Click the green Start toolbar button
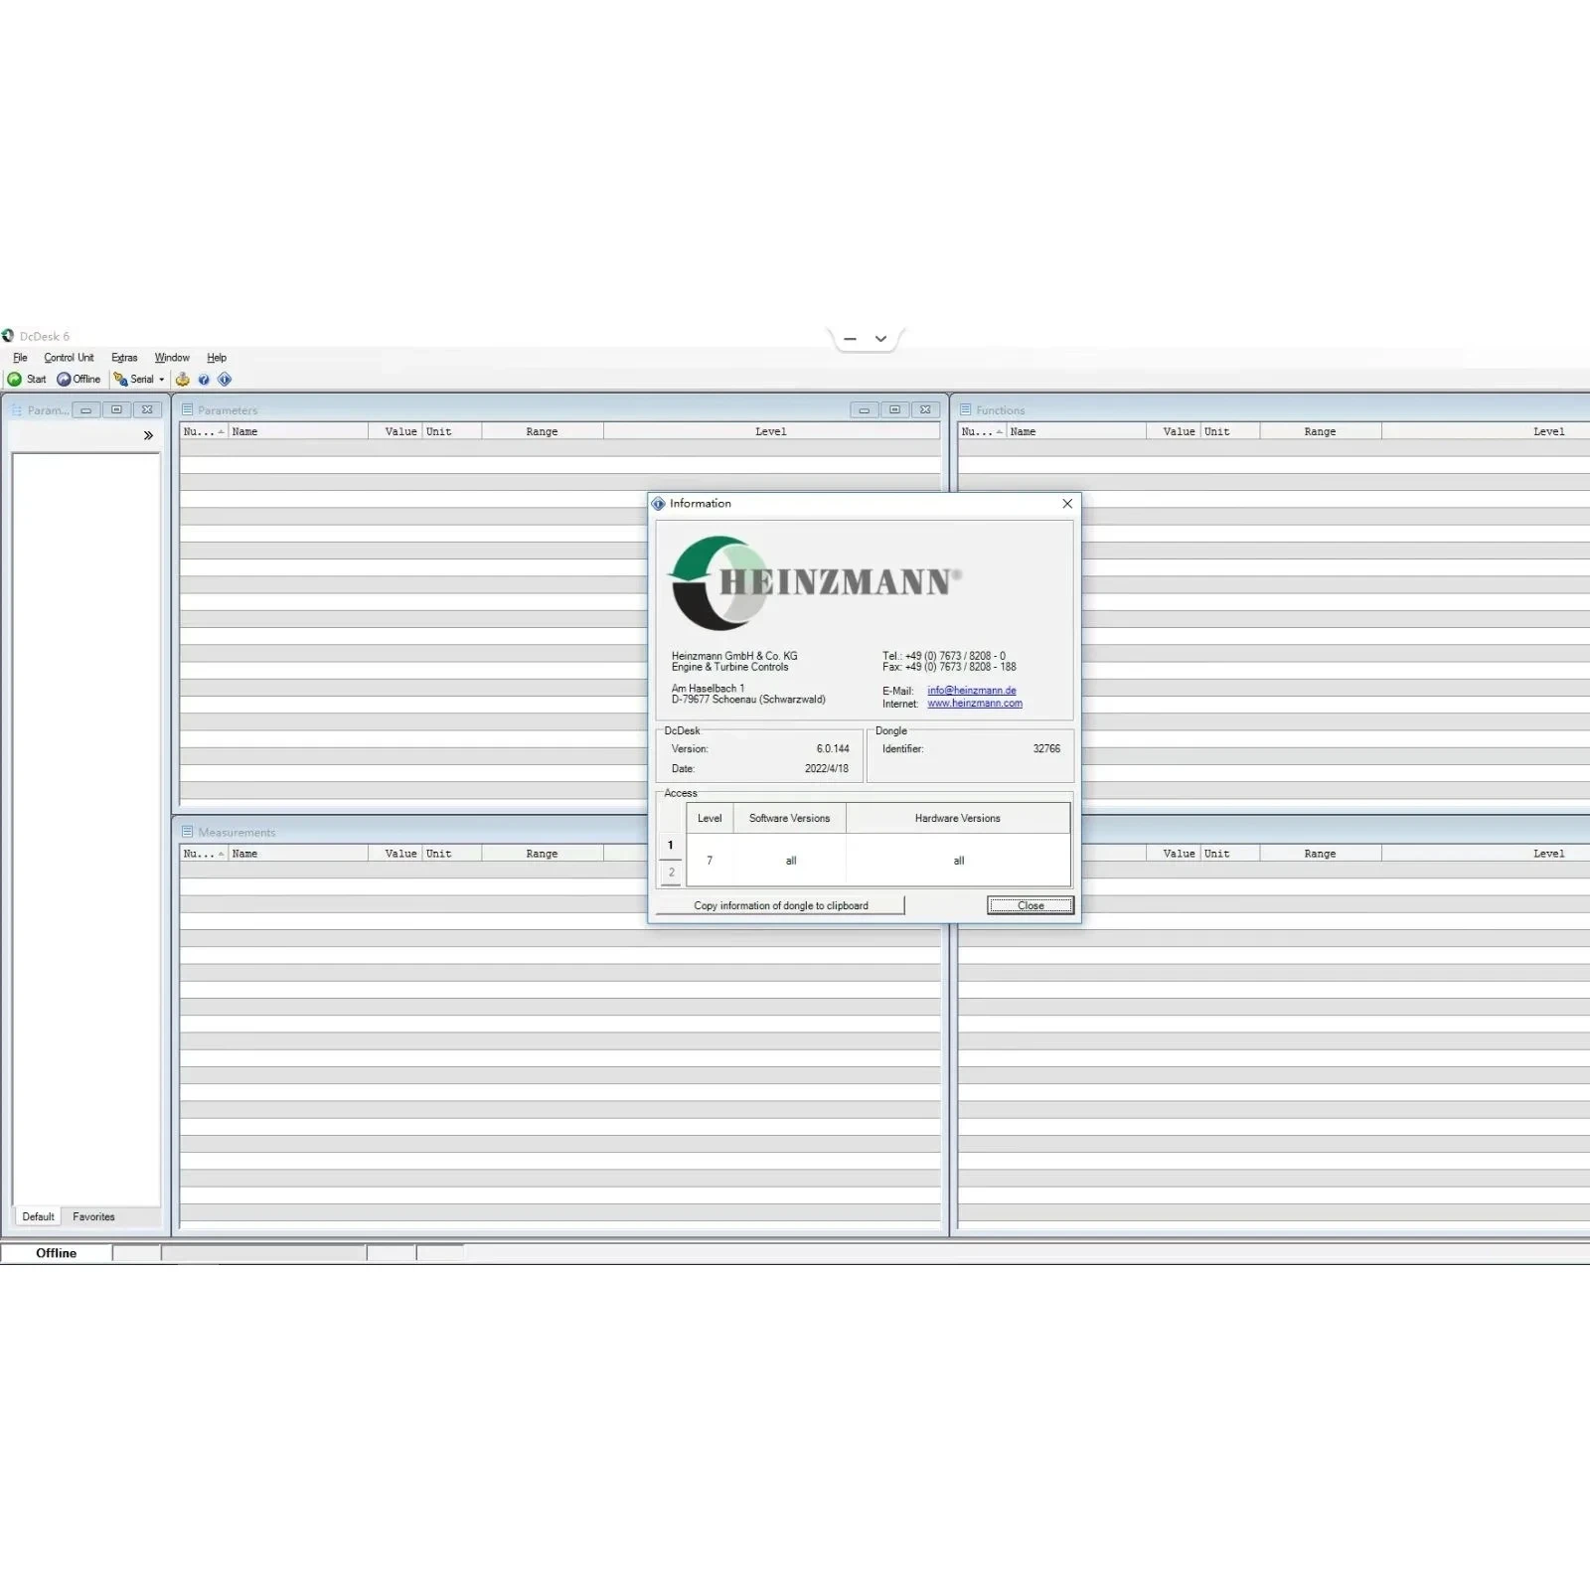Viewport: 1590px width, 1590px height. (27, 379)
